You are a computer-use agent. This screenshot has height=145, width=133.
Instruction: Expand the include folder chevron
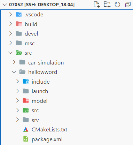[17, 82]
